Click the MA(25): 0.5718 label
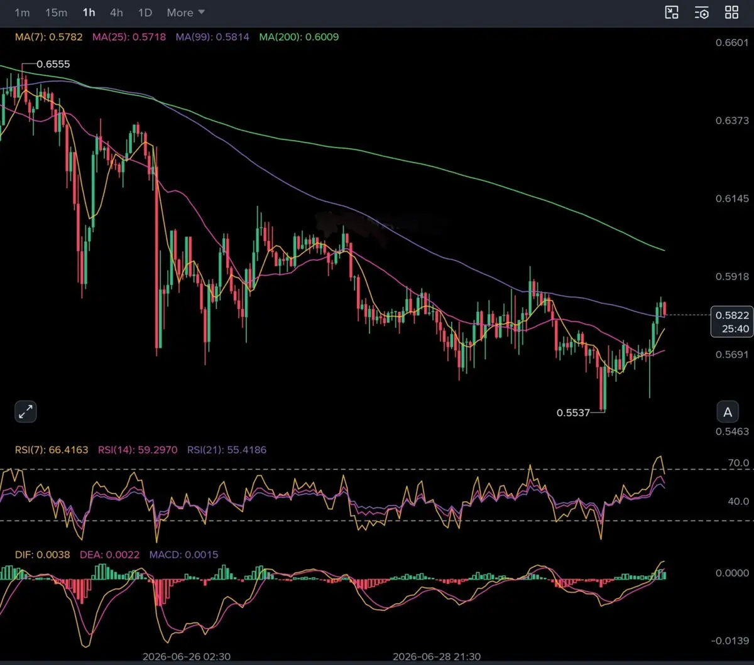754x665 pixels. click(129, 37)
